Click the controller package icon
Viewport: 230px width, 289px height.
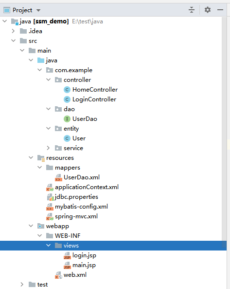point(58,80)
